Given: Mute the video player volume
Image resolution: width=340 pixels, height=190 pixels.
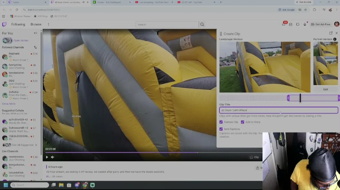Looking at the screenshot, I should pyautogui.click(x=52, y=157).
